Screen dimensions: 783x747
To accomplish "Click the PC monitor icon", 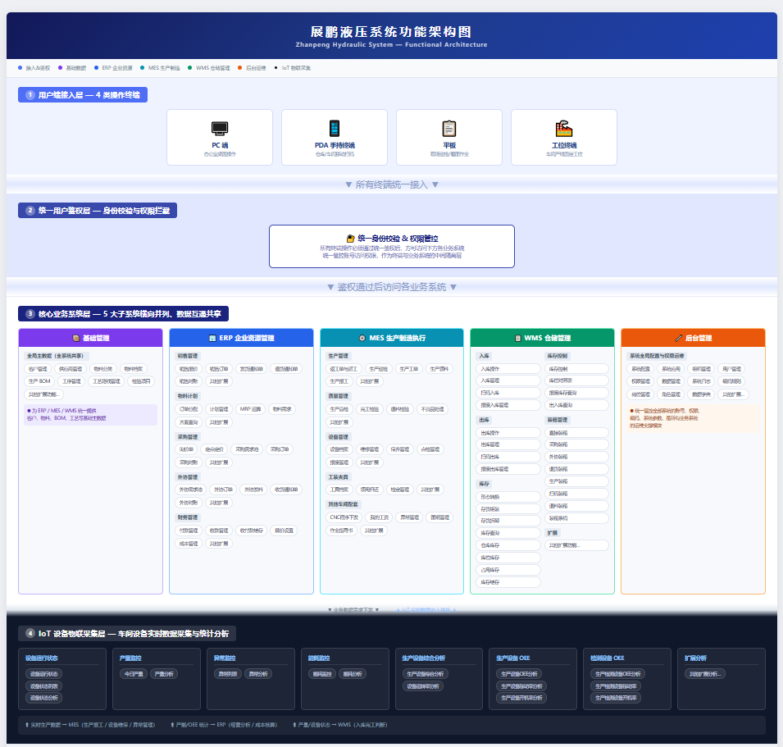I will [x=220, y=129].
